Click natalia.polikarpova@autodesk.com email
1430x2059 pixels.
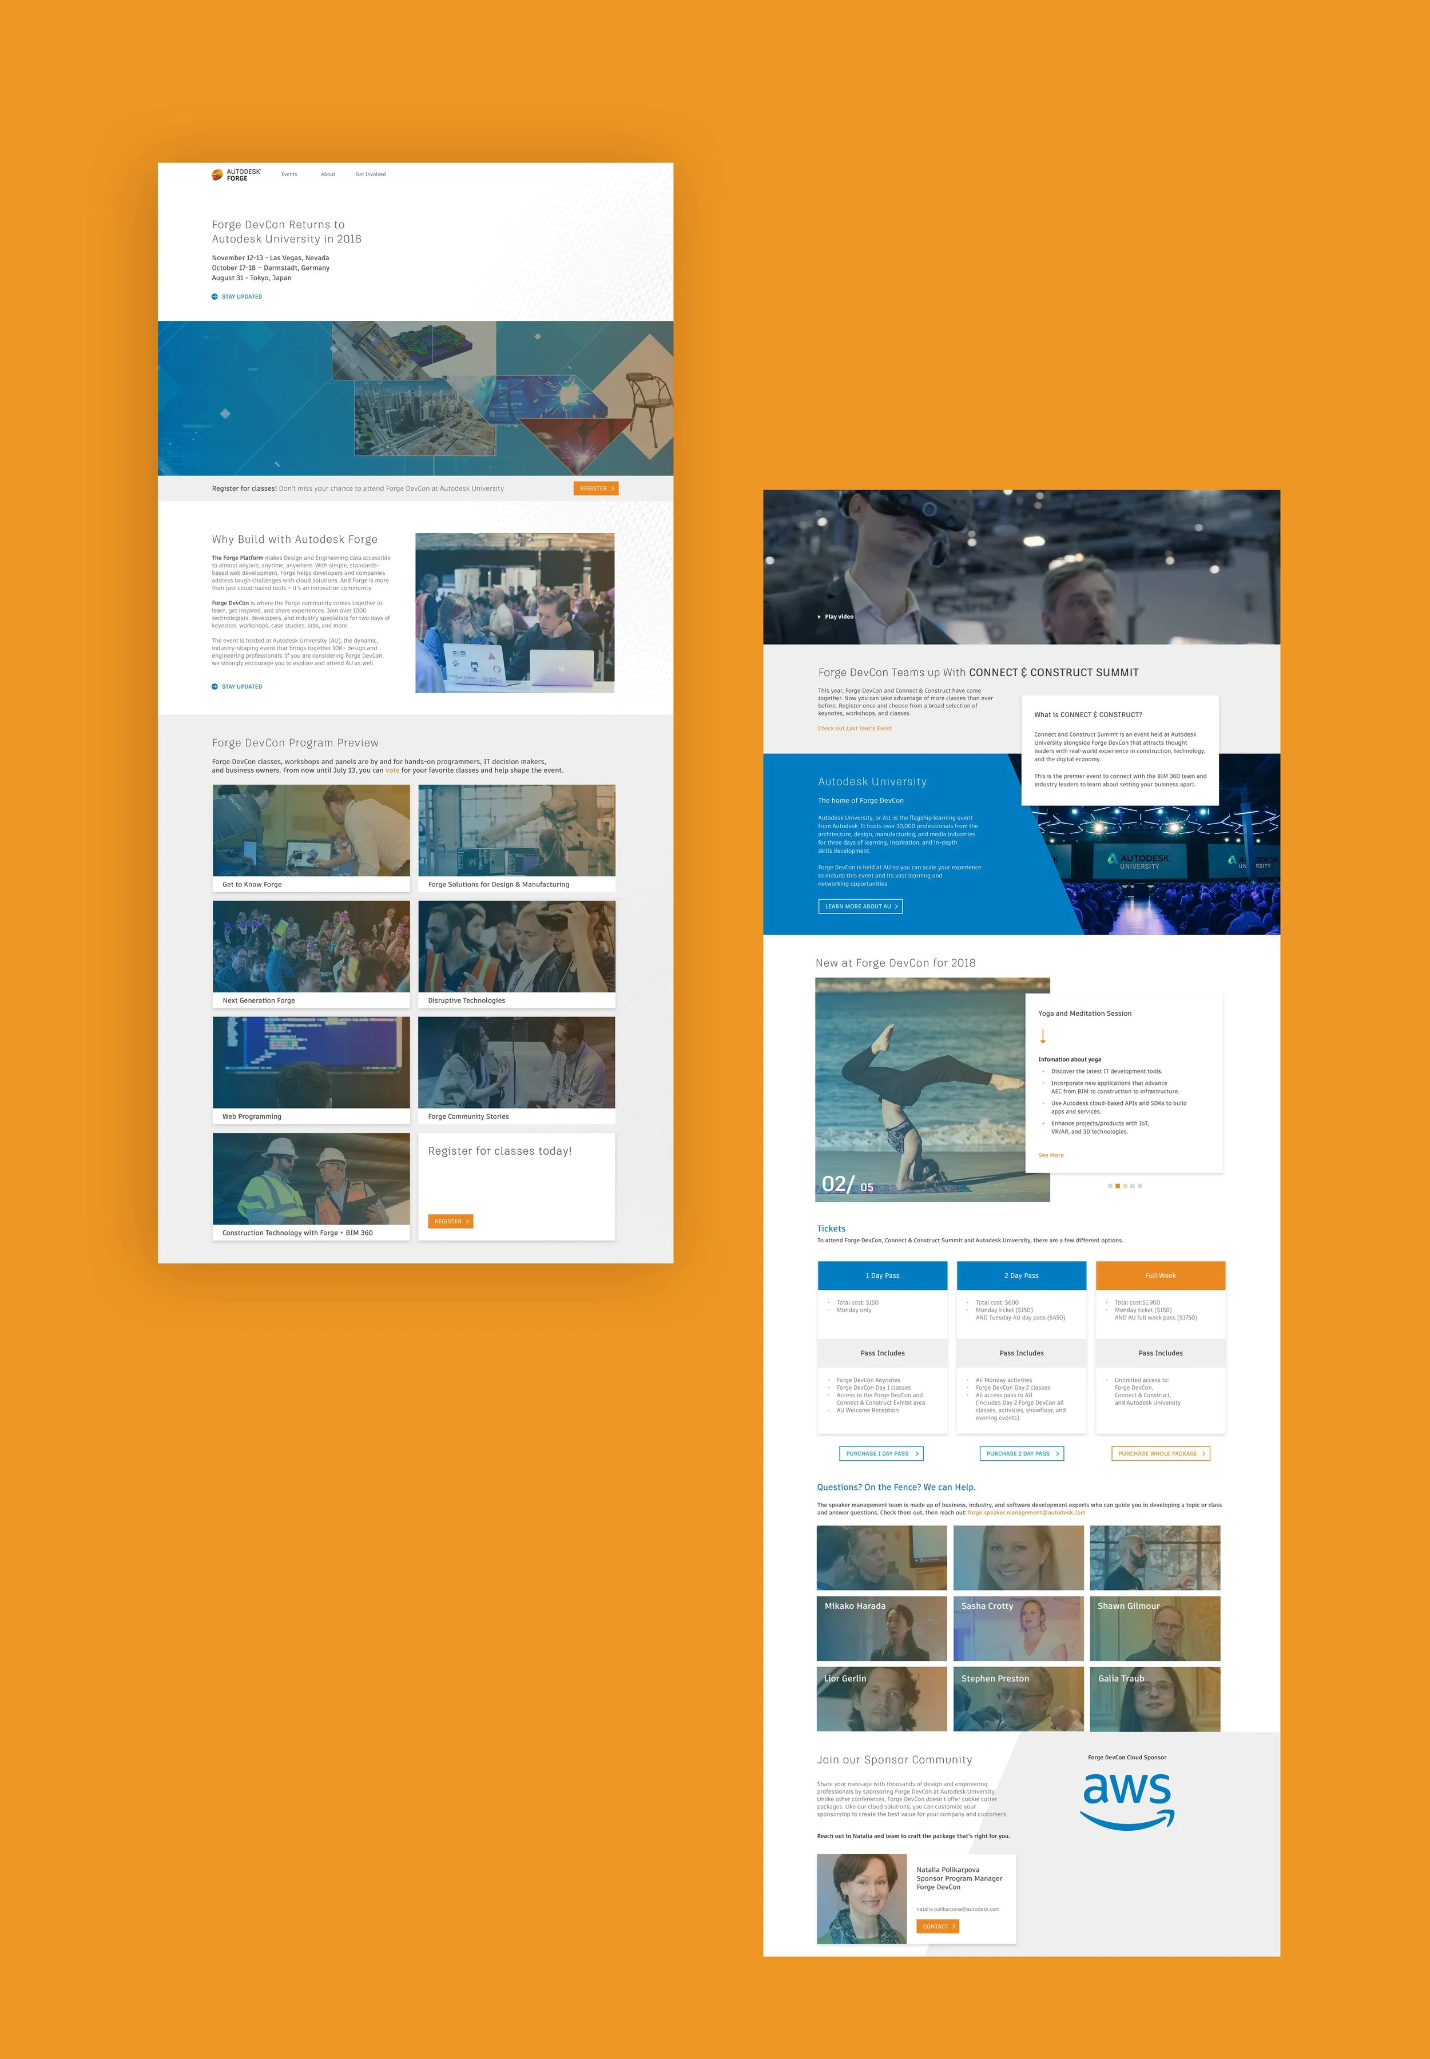[958, 1909]
